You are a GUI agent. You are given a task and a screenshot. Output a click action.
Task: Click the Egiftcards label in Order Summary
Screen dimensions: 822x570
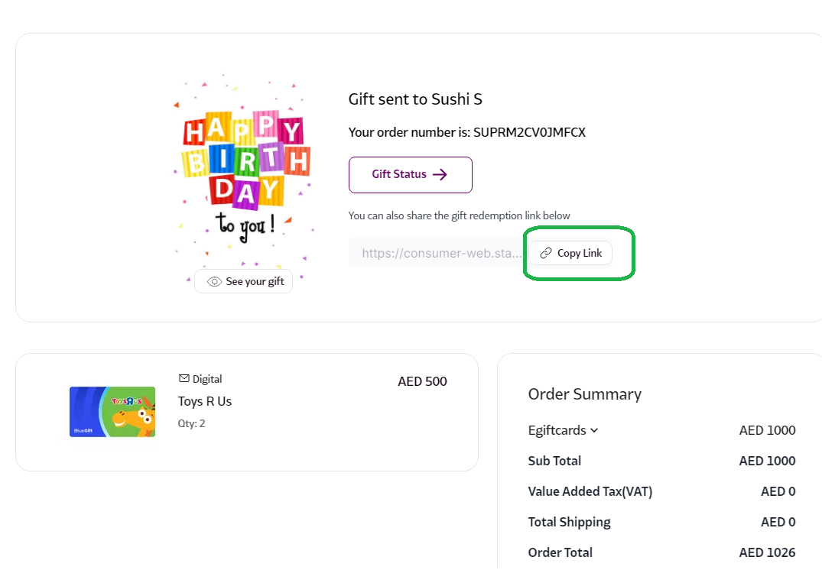click(x=557, y=430)
